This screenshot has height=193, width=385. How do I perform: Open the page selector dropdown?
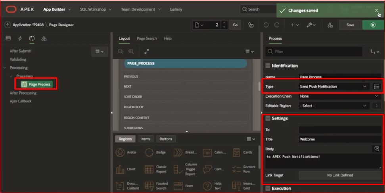point(199,25)
